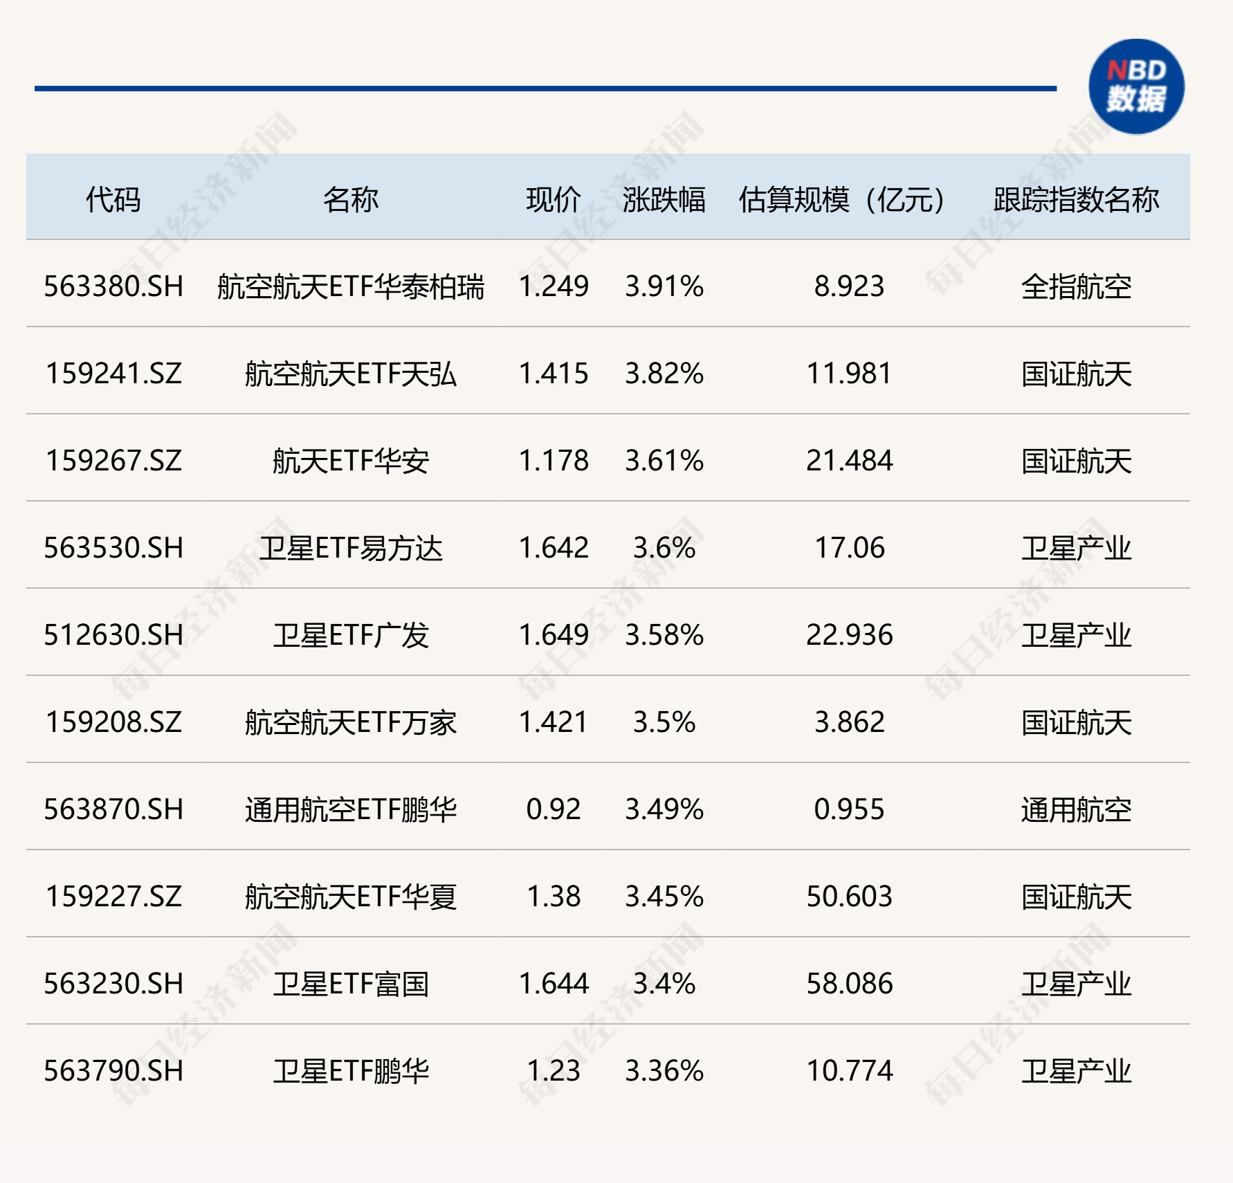Select code 563870.SH
Image resolution: width=1233 pixels, height=1183 pixels.
coord(113,809)
